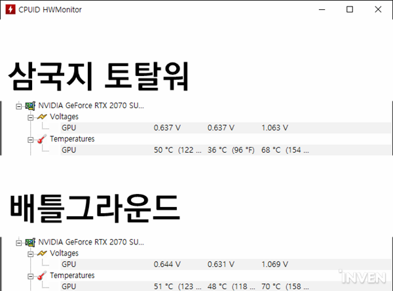
Task: Collapse Temperatures node under 삼국지 토탈워
Action: [x=31, y=140]
